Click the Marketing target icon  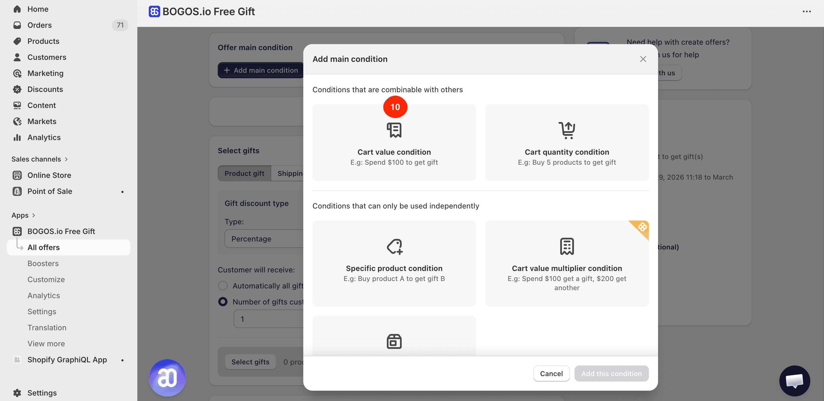(x=17, y=73)
